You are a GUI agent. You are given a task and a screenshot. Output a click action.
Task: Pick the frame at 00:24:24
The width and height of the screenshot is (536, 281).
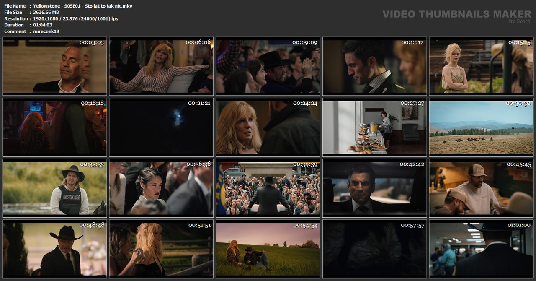click(x=268, y=127)
